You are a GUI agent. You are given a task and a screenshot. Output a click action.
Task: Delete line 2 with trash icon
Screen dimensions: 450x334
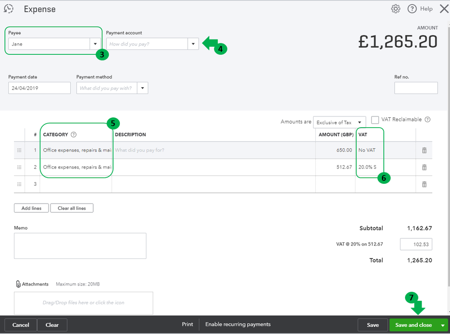[424, 167]
